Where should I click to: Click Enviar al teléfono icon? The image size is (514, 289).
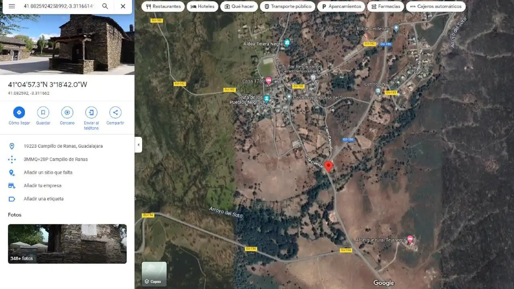click(91, 112)
